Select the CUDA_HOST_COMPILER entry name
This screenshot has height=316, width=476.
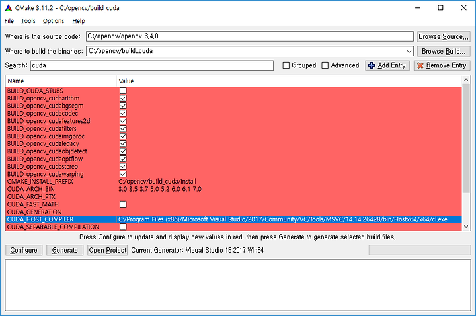(x=40, y=219)
